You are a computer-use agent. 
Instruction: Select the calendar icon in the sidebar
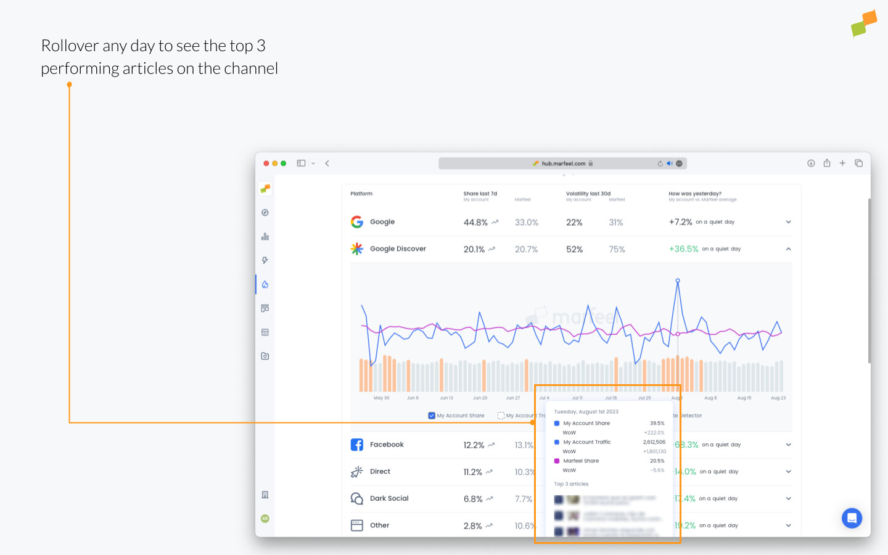265,332
